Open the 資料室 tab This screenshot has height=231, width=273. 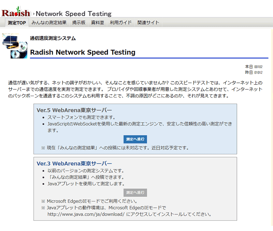click(x=98, y=23)
